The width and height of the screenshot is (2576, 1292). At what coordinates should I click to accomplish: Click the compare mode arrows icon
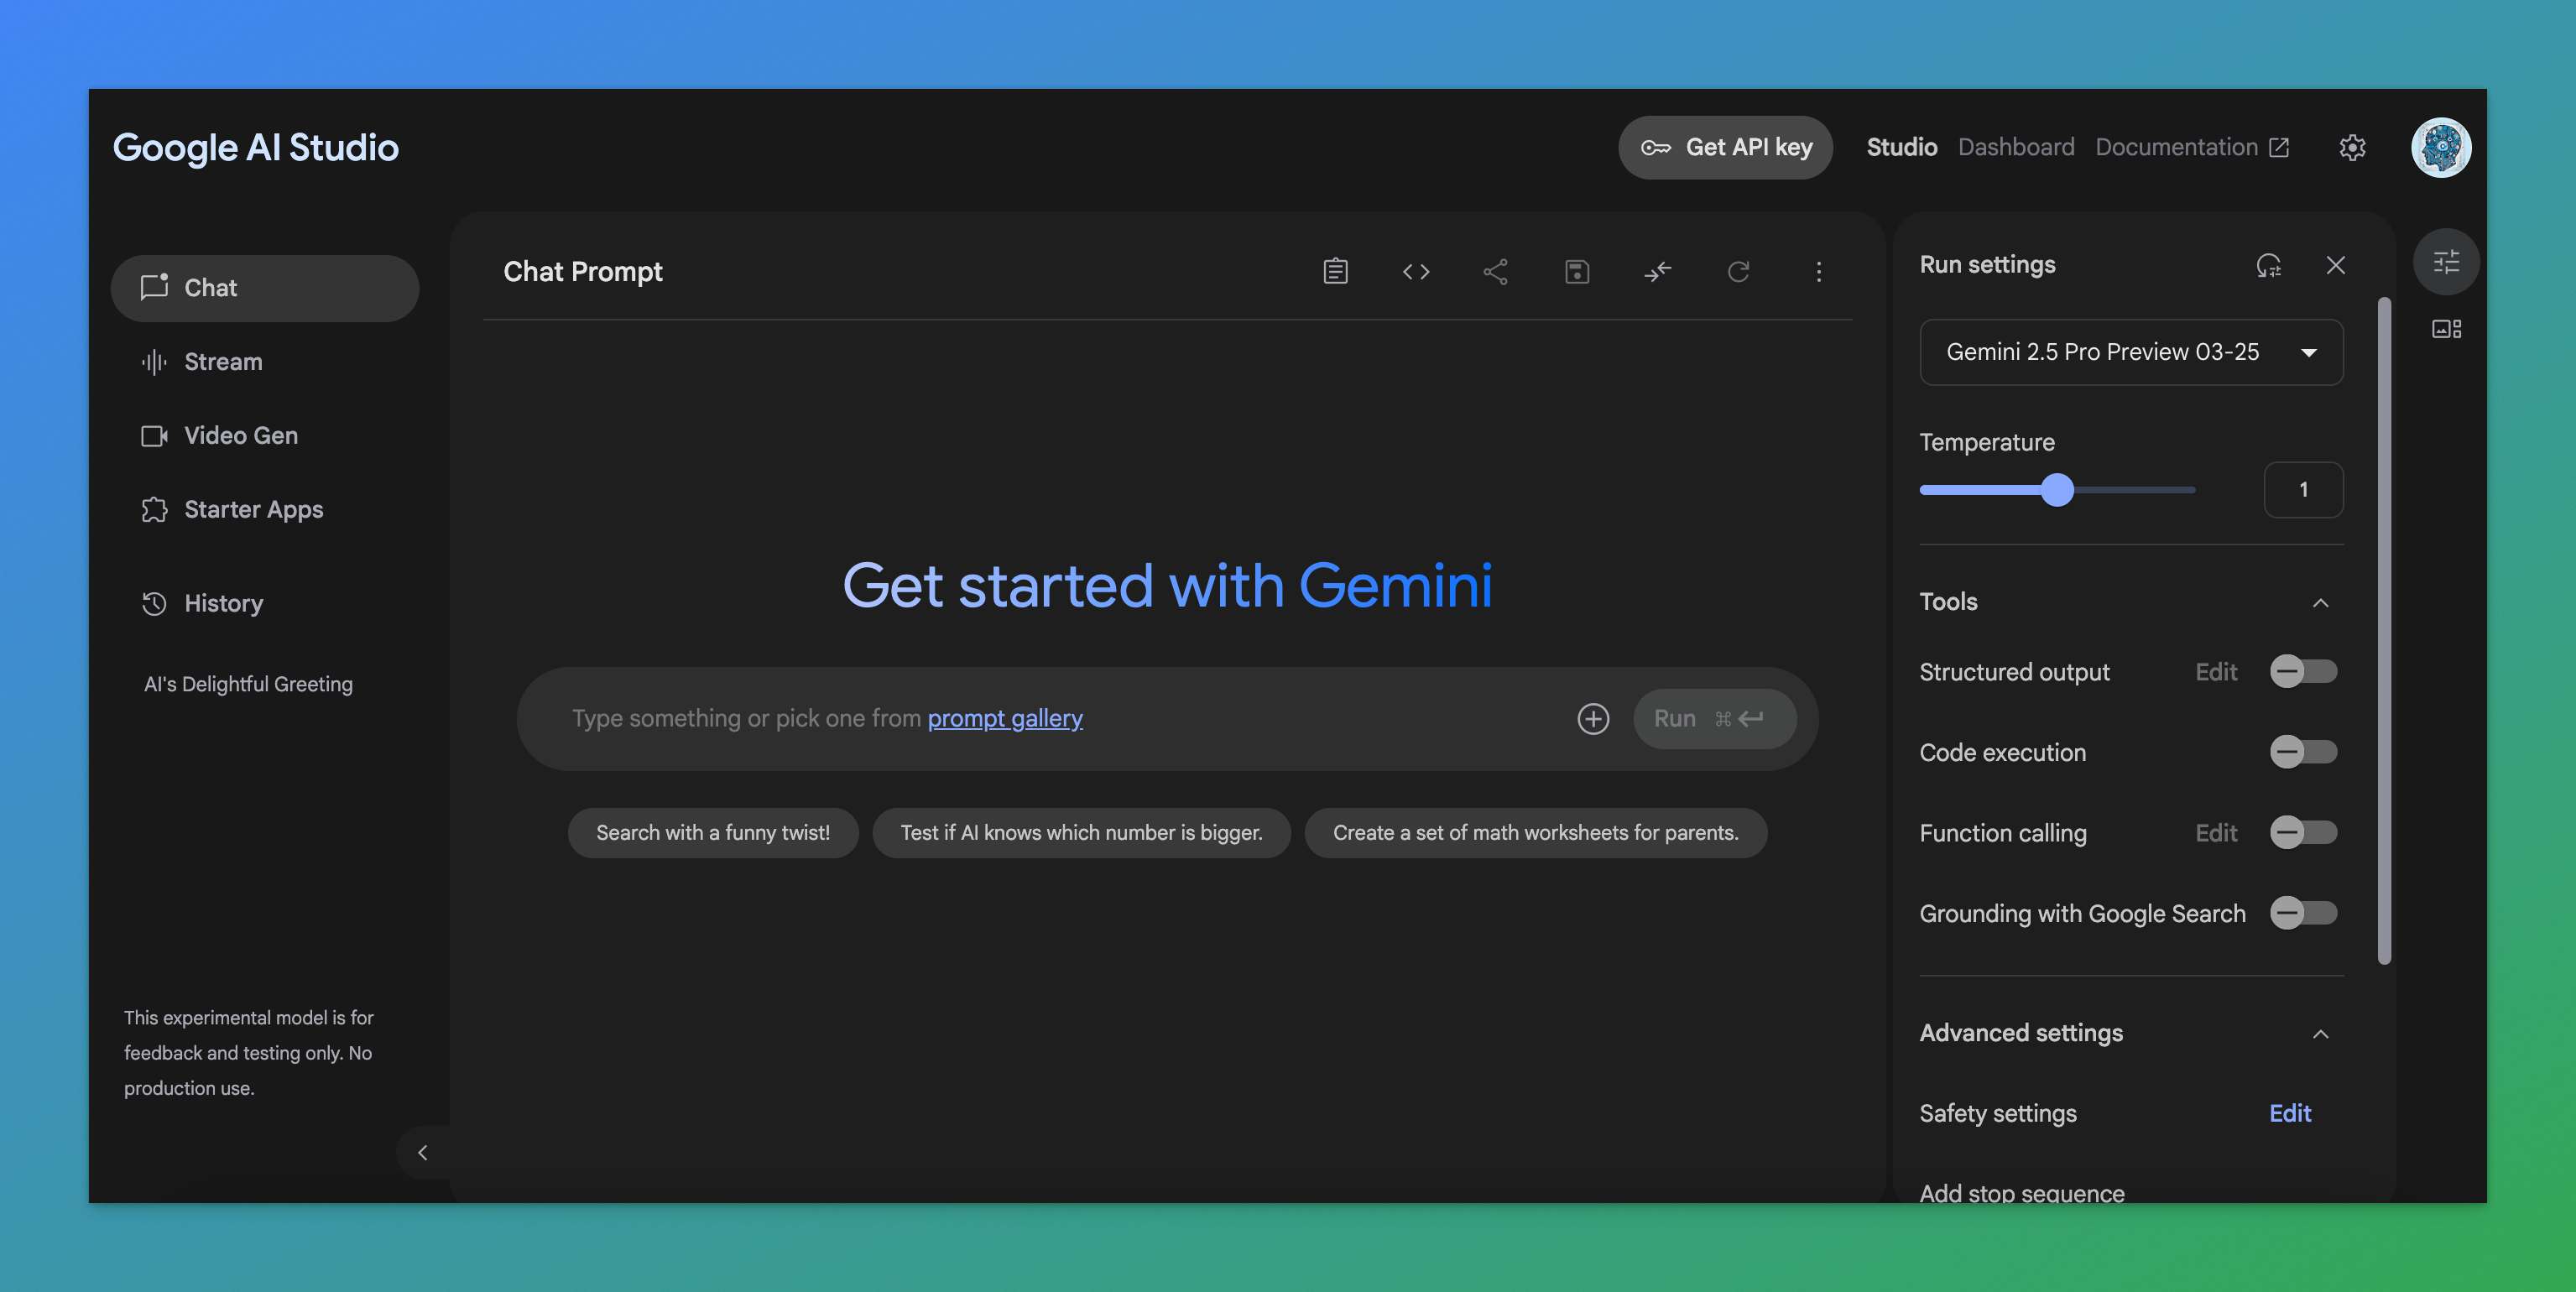pyautogui.click(x=1657, y=271)
